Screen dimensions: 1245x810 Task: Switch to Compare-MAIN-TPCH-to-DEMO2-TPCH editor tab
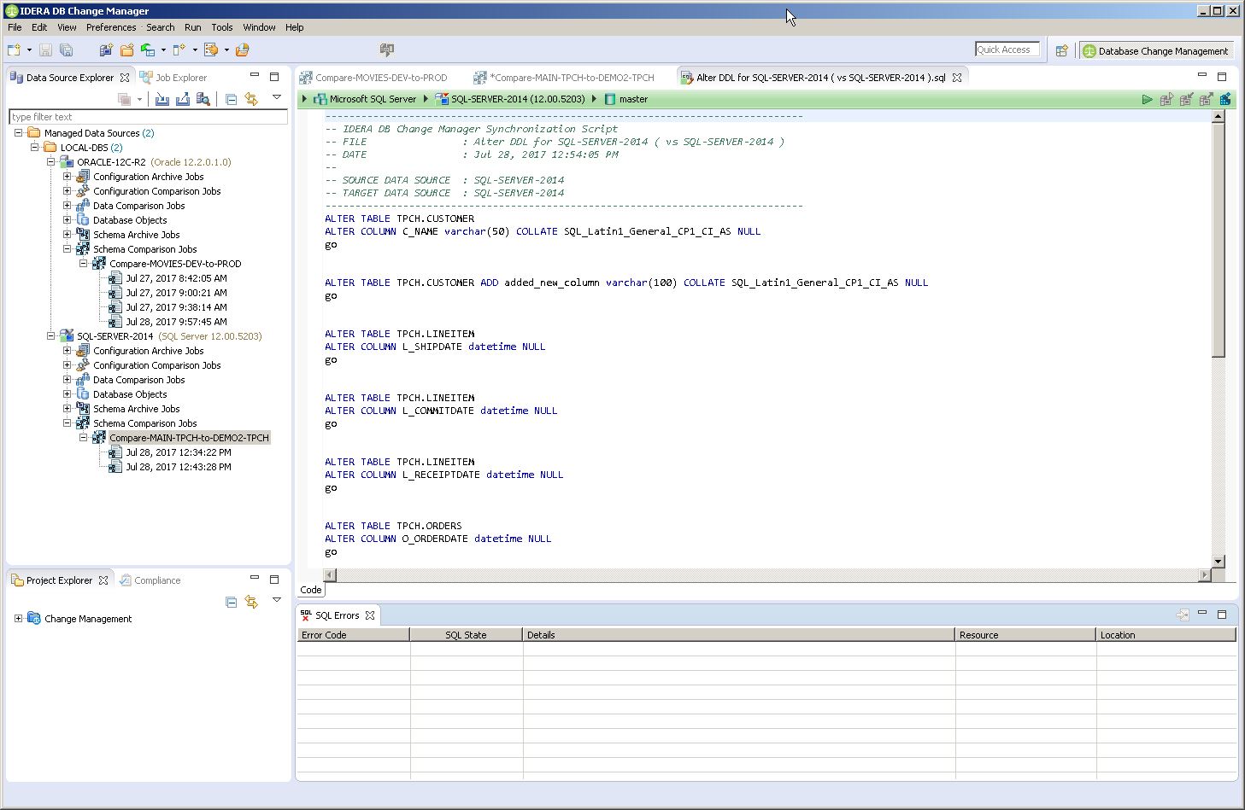(565, 77)
